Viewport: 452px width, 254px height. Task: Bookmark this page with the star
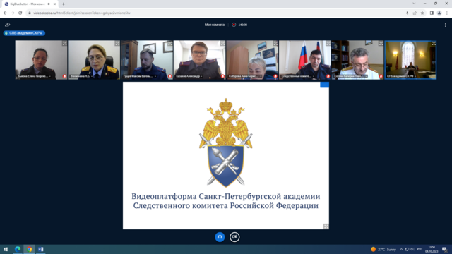(x=422, y=13)
